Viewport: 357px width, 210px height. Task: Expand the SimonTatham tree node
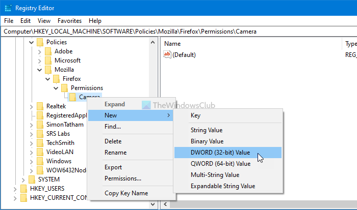32,125
